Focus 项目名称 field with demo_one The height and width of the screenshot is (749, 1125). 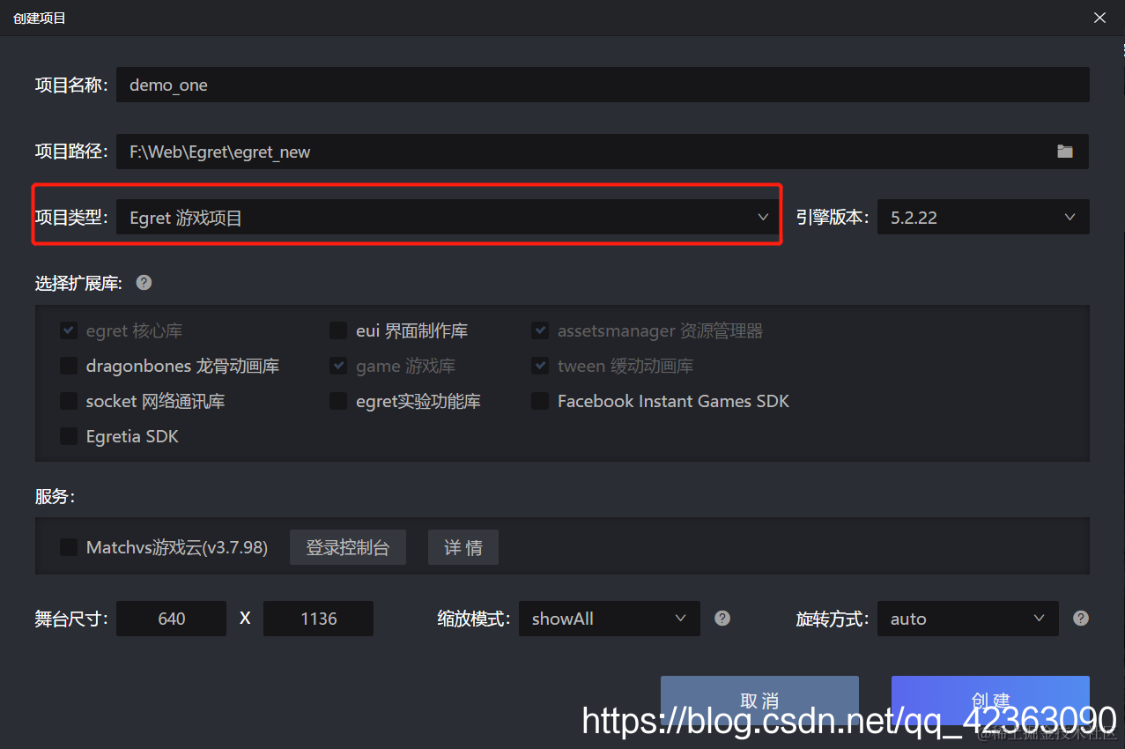[x=603, y=85]
